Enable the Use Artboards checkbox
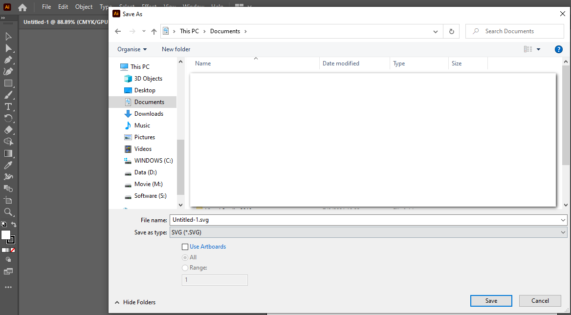 coord(185,247)
